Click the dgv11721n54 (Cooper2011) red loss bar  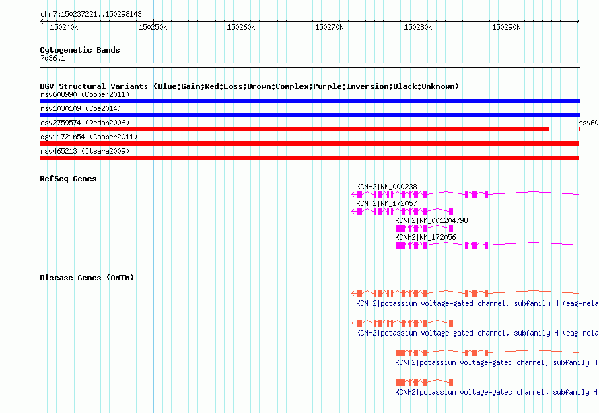(310, 144)
